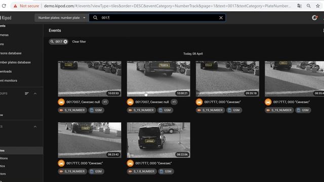Viewport: 324px width, 182px height.
Task: Click the Clear filter link
Action: (x=79, y=41)
